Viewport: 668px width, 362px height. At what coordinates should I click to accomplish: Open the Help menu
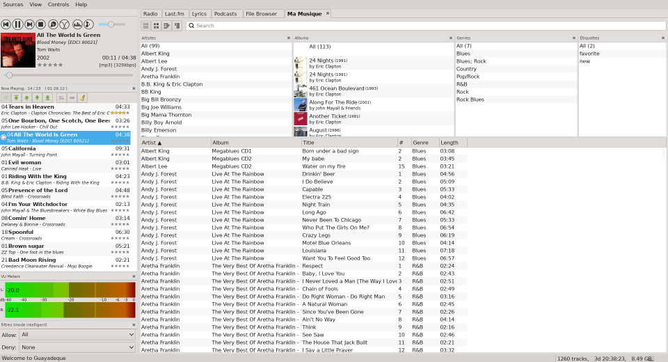pos(81,4)
